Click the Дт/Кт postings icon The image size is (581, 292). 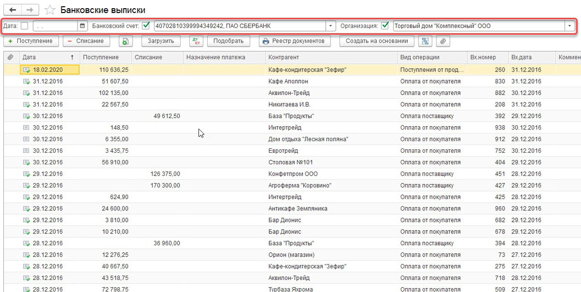pos(196,42)
